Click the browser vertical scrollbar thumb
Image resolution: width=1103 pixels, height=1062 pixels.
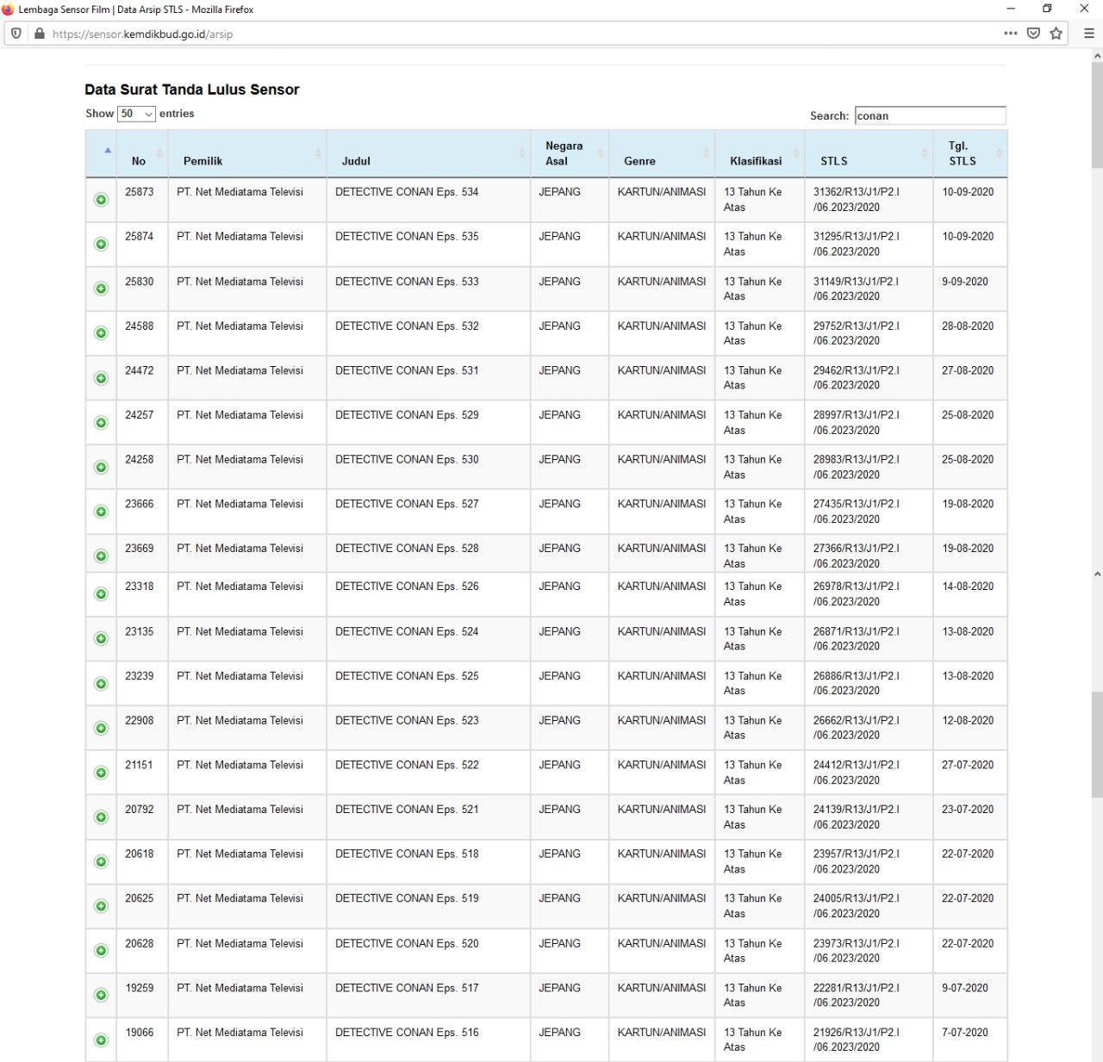point(1096,112)
